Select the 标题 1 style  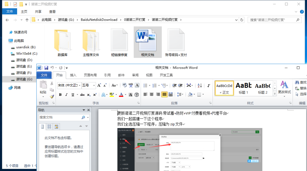pyautogui.click(x=243, y=88)
